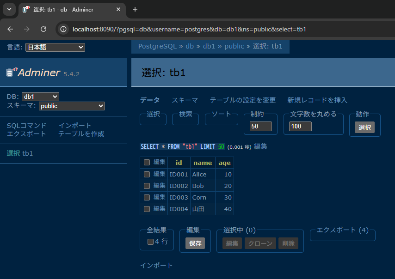Open the DB dropdown showing db1

40,97
